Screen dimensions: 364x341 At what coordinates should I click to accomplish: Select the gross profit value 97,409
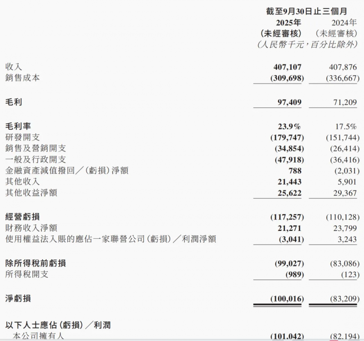coord(290,102)
